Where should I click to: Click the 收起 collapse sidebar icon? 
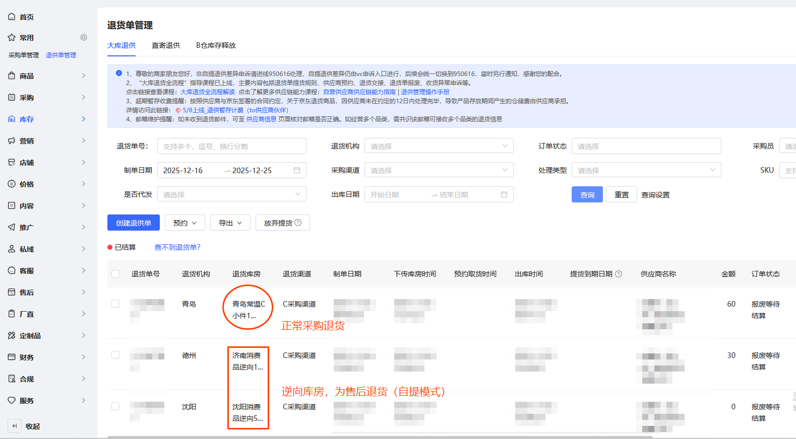point(15,426)
